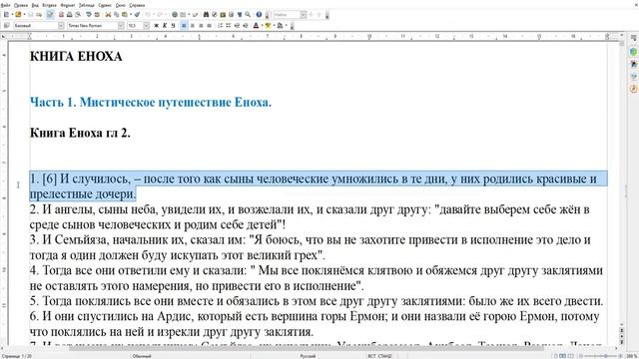Viewport: 639px width, 359px height.
Task: Open font color palette dropdown arrow
Action: click(262, 26)
